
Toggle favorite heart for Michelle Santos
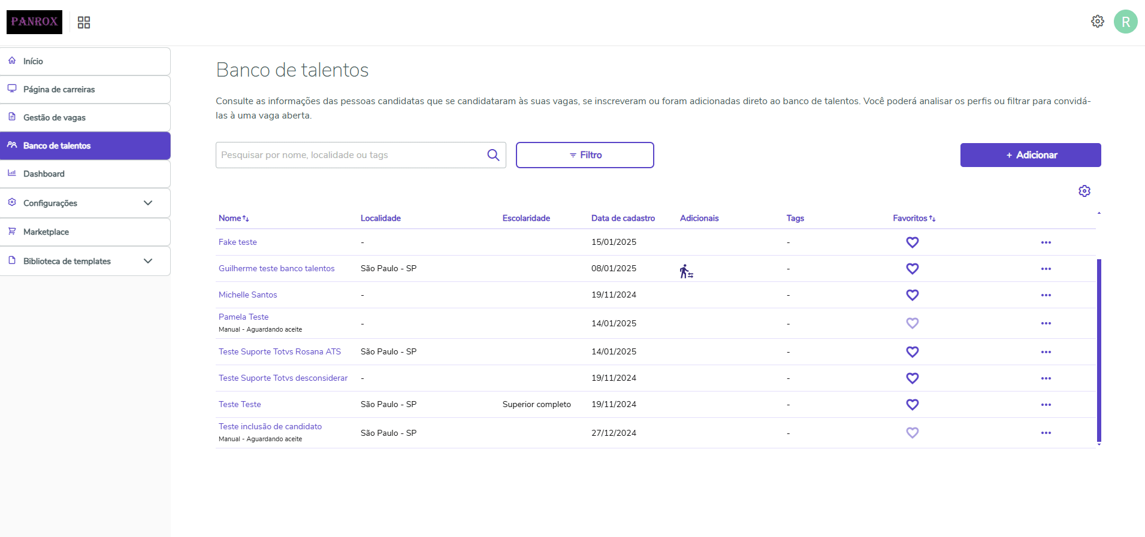point(912,295)
